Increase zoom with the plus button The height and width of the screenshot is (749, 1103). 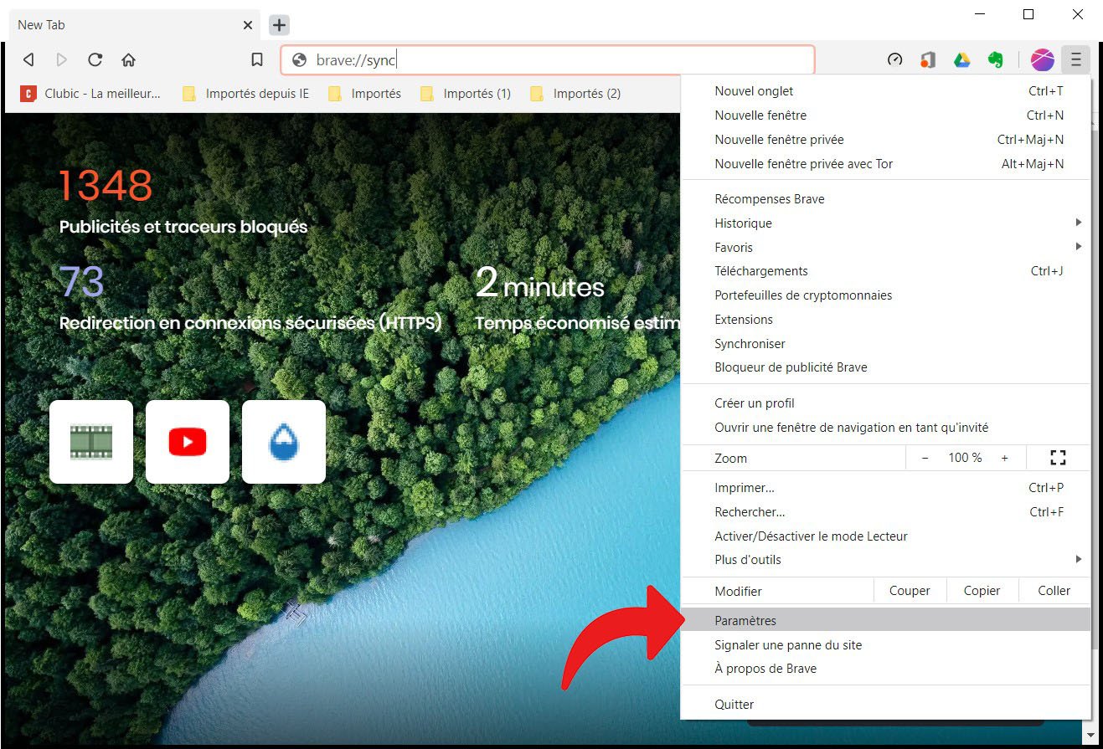pyautogui.click(x=1004, y=458)
